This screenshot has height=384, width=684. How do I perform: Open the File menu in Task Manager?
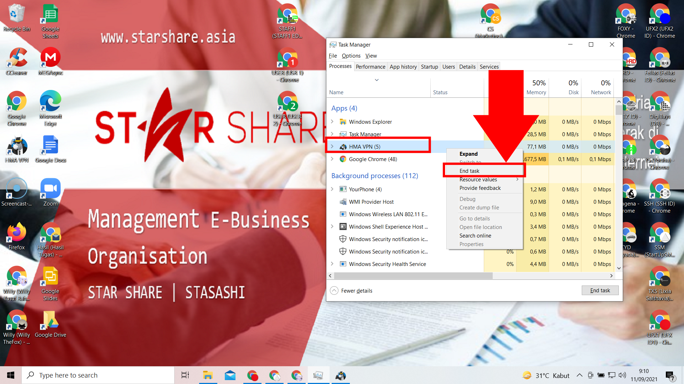[x=333, y=56]
